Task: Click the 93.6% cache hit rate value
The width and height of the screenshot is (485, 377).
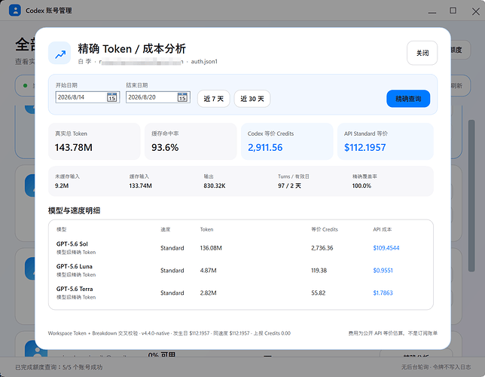Action: (x=165, y=148)
